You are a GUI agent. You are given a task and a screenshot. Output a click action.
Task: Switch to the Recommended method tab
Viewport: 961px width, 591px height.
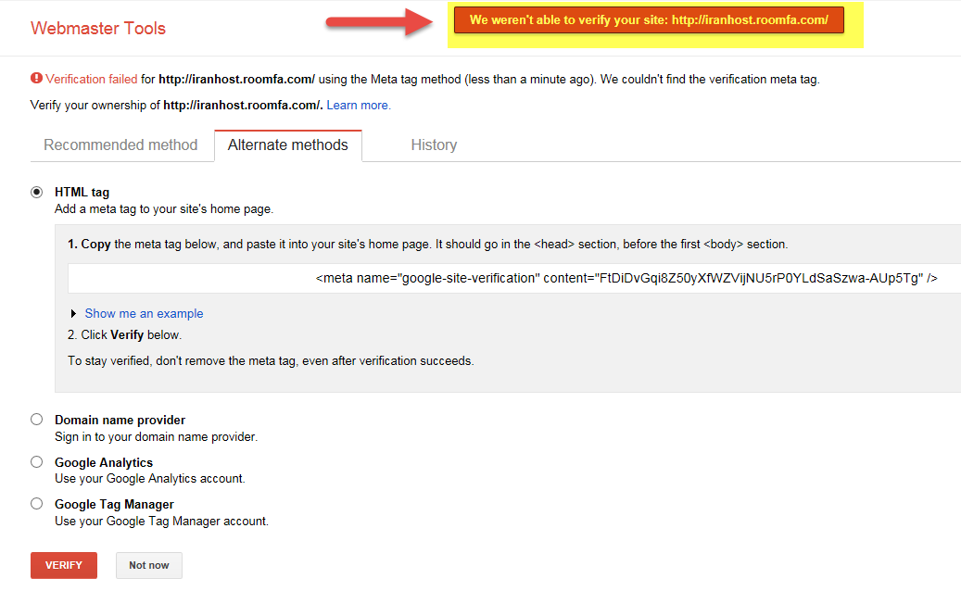[x=120, y=145]
